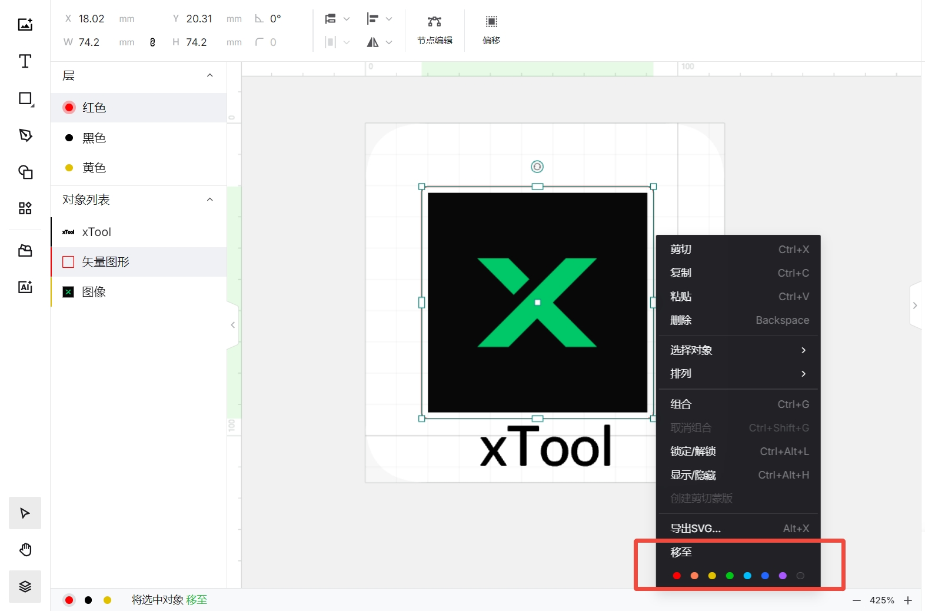
Task: Click the zoom out minus icon
Action: point(857,600)
